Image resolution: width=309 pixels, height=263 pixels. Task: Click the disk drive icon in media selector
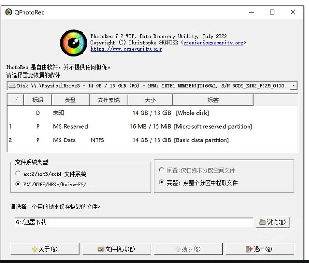[12, 85]
